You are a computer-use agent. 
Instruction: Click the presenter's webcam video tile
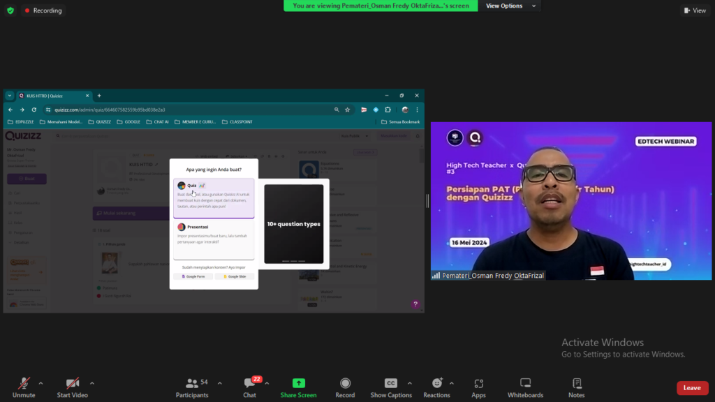click(x=570, y=201)
